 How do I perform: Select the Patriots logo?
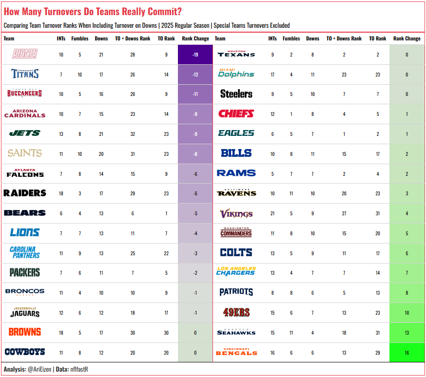click(236, 292)
